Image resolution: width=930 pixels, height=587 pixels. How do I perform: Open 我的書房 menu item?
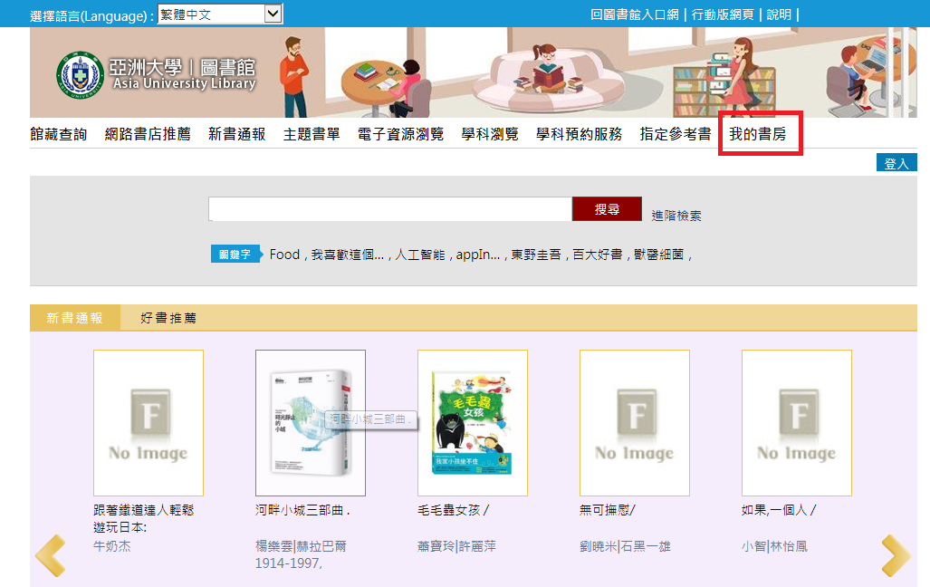(758, 134)
